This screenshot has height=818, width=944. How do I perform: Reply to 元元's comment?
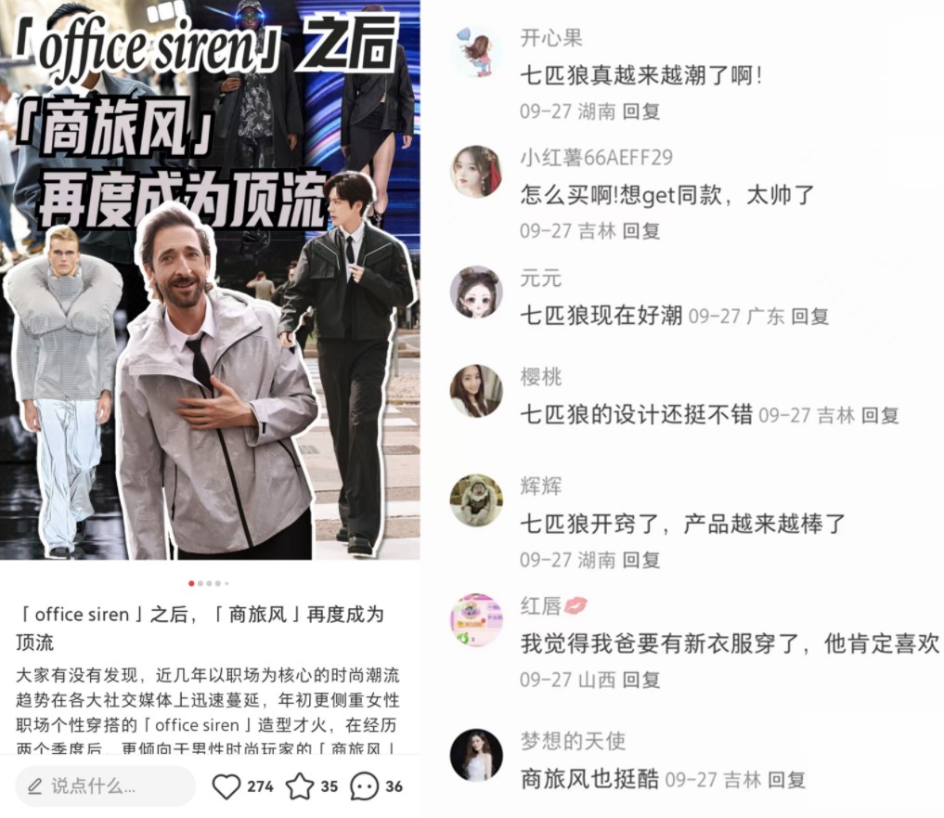[809, 317]
